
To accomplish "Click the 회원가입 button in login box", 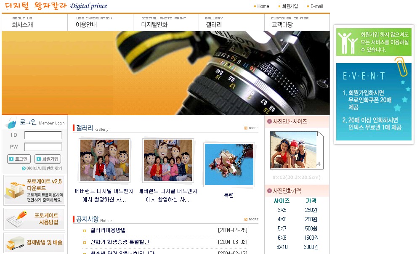I will [x=48, y=159].
